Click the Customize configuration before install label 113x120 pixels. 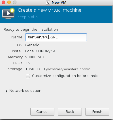66,76
